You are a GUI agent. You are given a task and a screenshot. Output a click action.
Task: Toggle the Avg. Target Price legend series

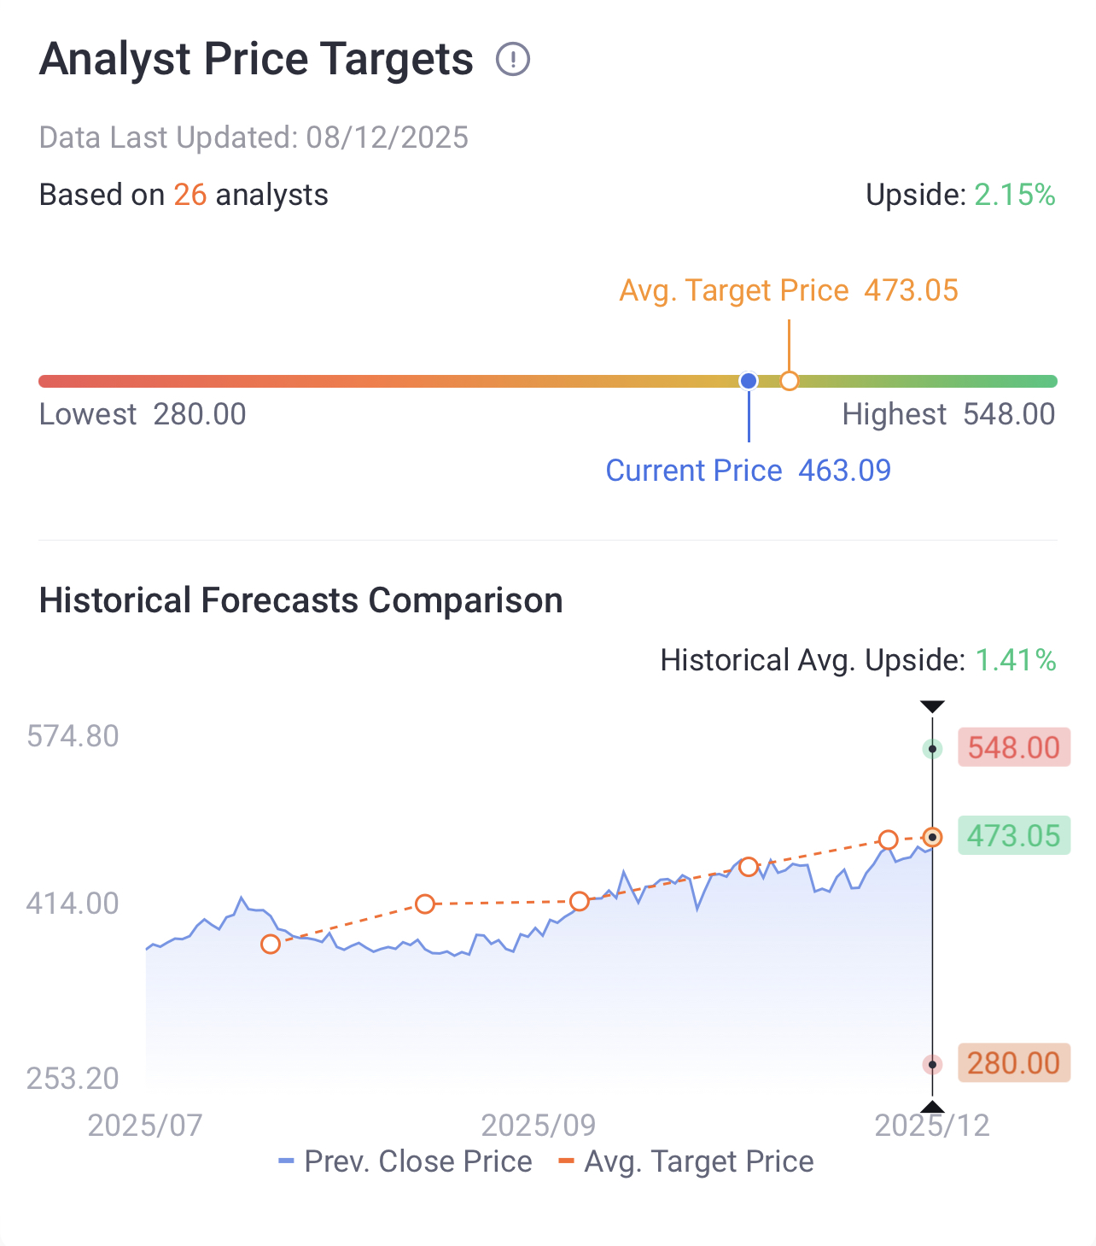click(686, 1161)
